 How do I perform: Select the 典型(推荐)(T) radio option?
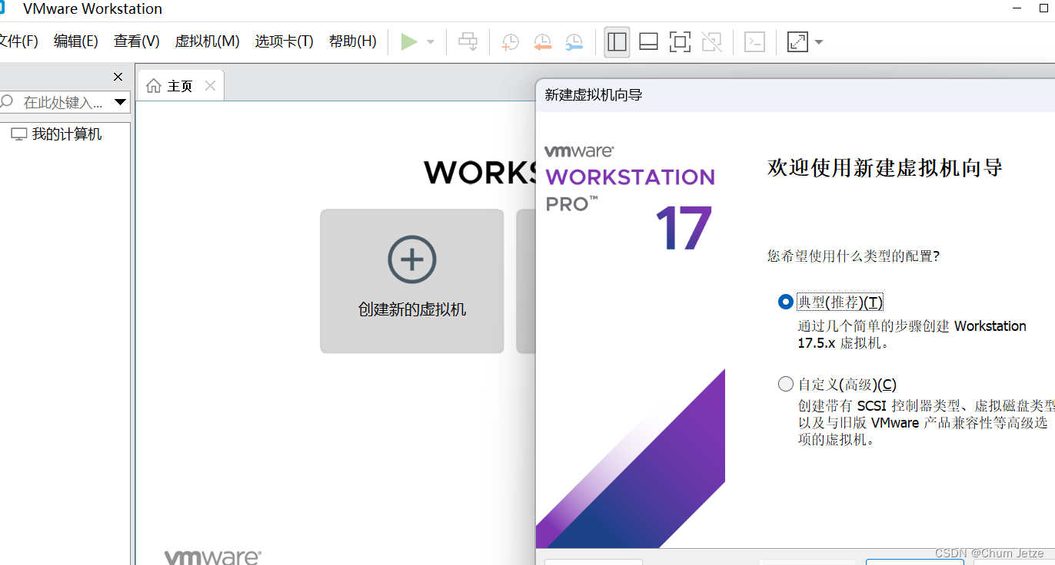click(x=785, y=302)
